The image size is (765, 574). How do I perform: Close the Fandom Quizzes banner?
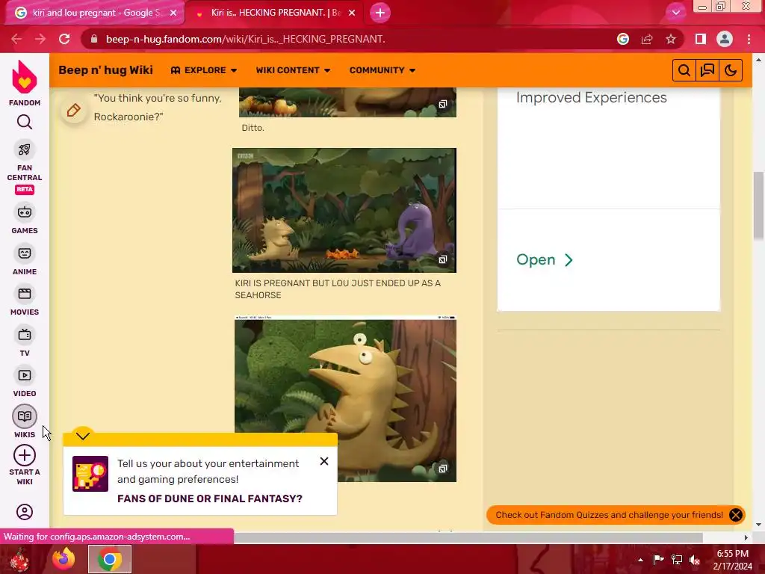tap(736, 515)
